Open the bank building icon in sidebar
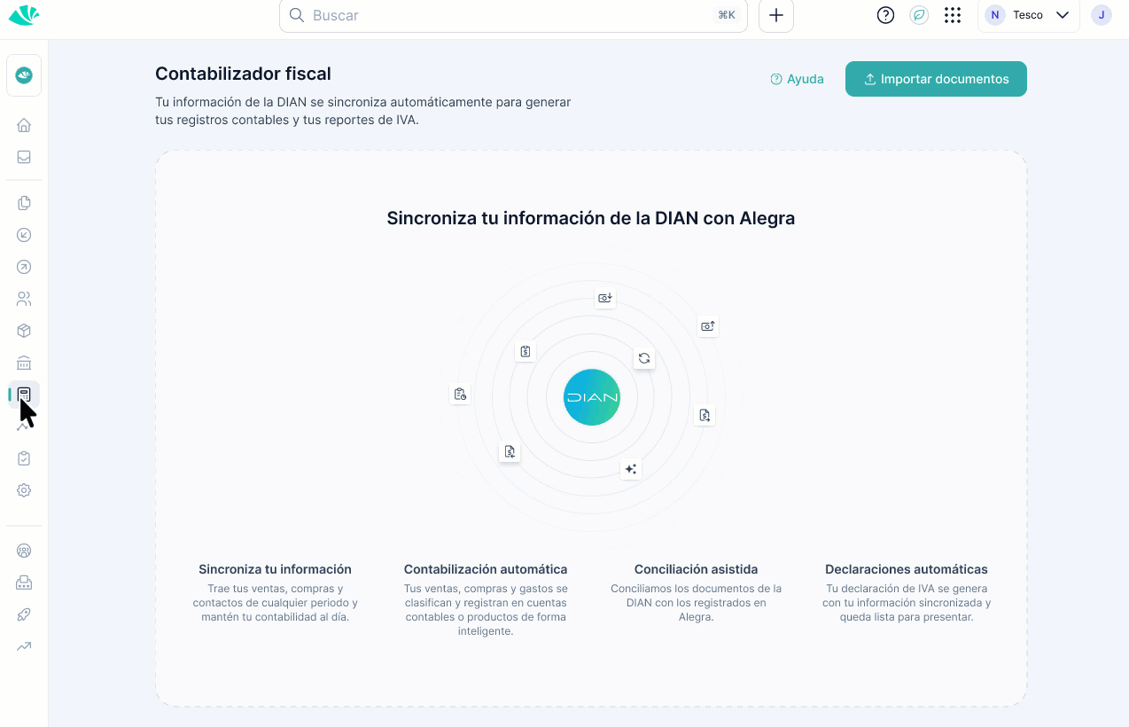This screenshot has width=1129, height=727. 24,363
